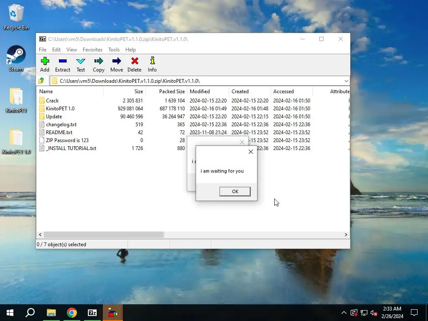The width and height of the screenshot is (428, 321).
Task: Expand the address path dropdown
Action: point(346,81)
